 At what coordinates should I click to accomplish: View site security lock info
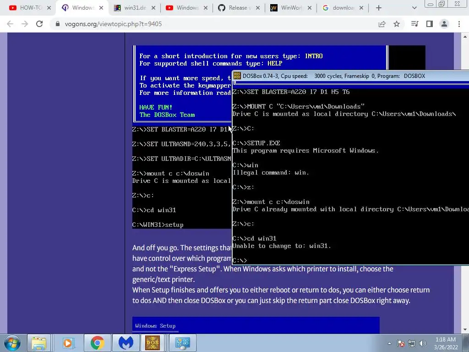58,24
